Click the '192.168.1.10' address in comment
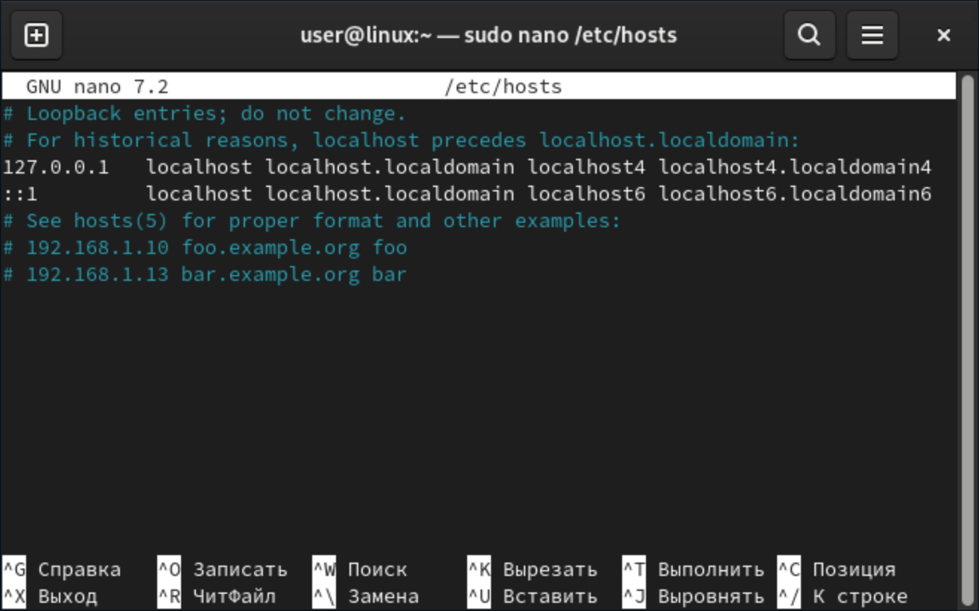 tap(98, 248)
